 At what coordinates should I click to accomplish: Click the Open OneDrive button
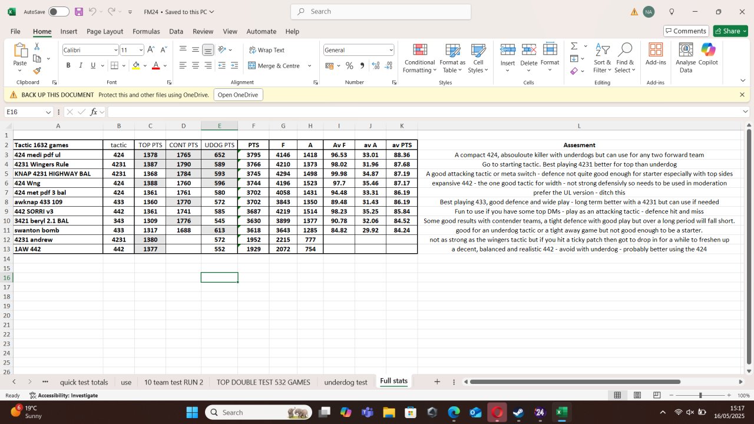(x=238, y=95)
